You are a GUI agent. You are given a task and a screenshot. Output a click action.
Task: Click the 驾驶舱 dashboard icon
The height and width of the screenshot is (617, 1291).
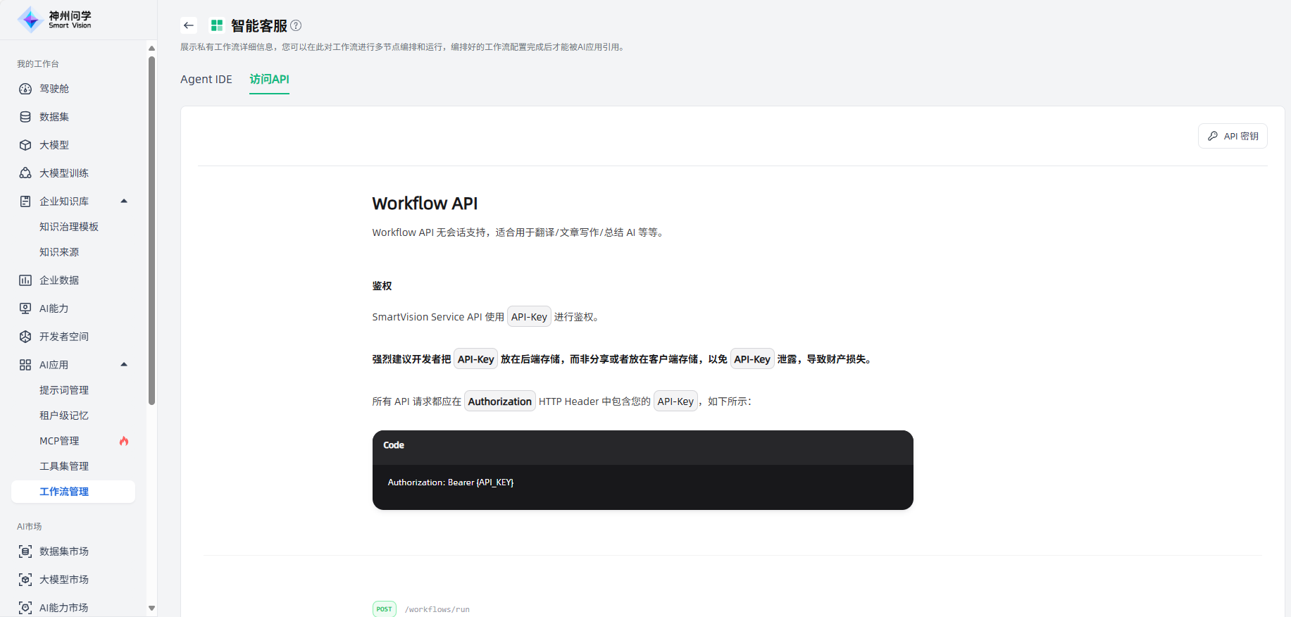25,89
